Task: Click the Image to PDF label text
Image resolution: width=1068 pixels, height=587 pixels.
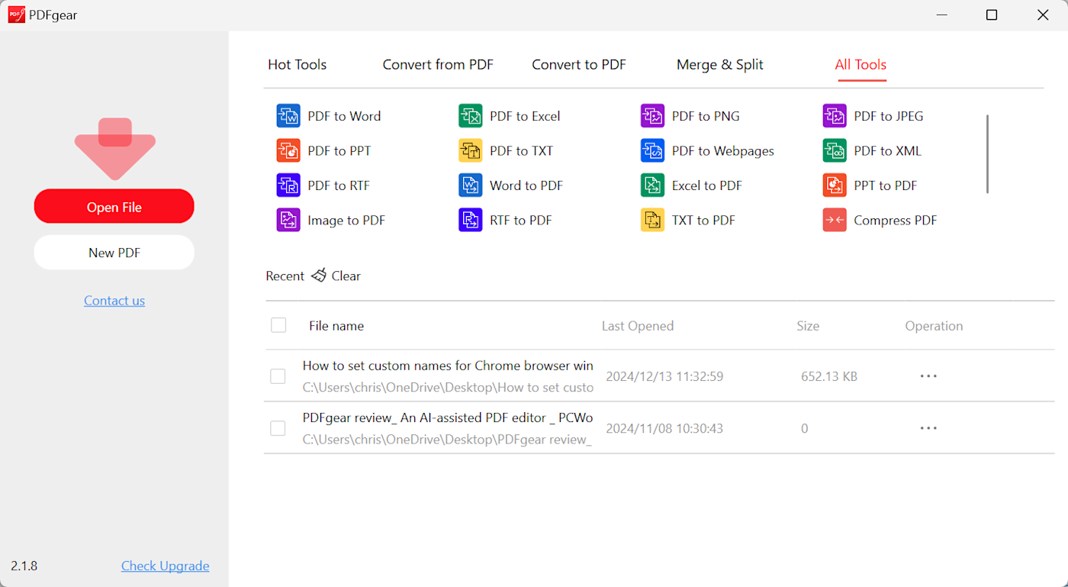Action: click(x=346, y=220)
